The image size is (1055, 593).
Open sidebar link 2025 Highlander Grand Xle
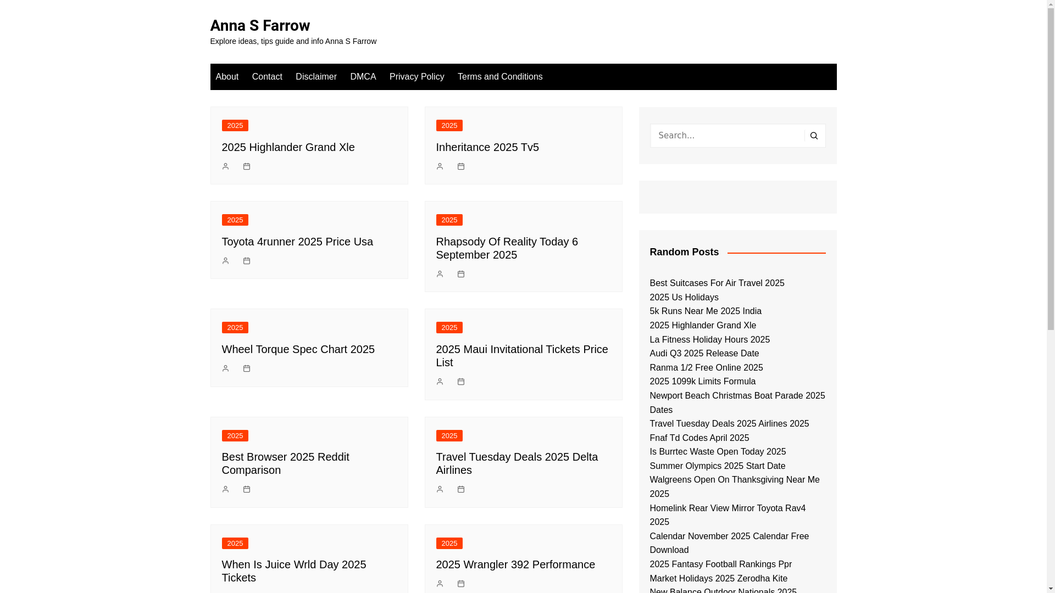(x=703, y=326)
